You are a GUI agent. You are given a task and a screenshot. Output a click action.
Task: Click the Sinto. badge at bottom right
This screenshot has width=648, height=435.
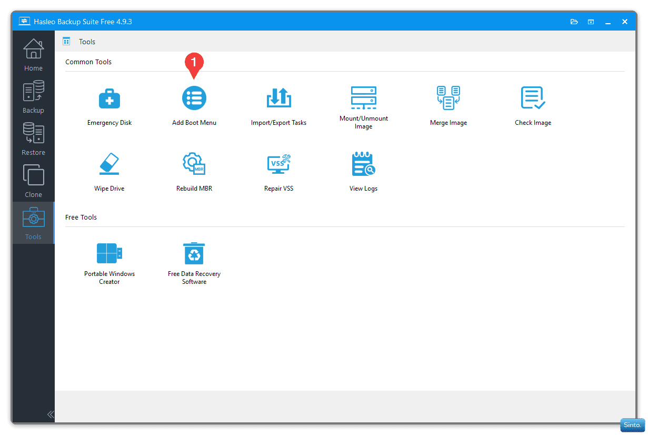tap(632, 425)
